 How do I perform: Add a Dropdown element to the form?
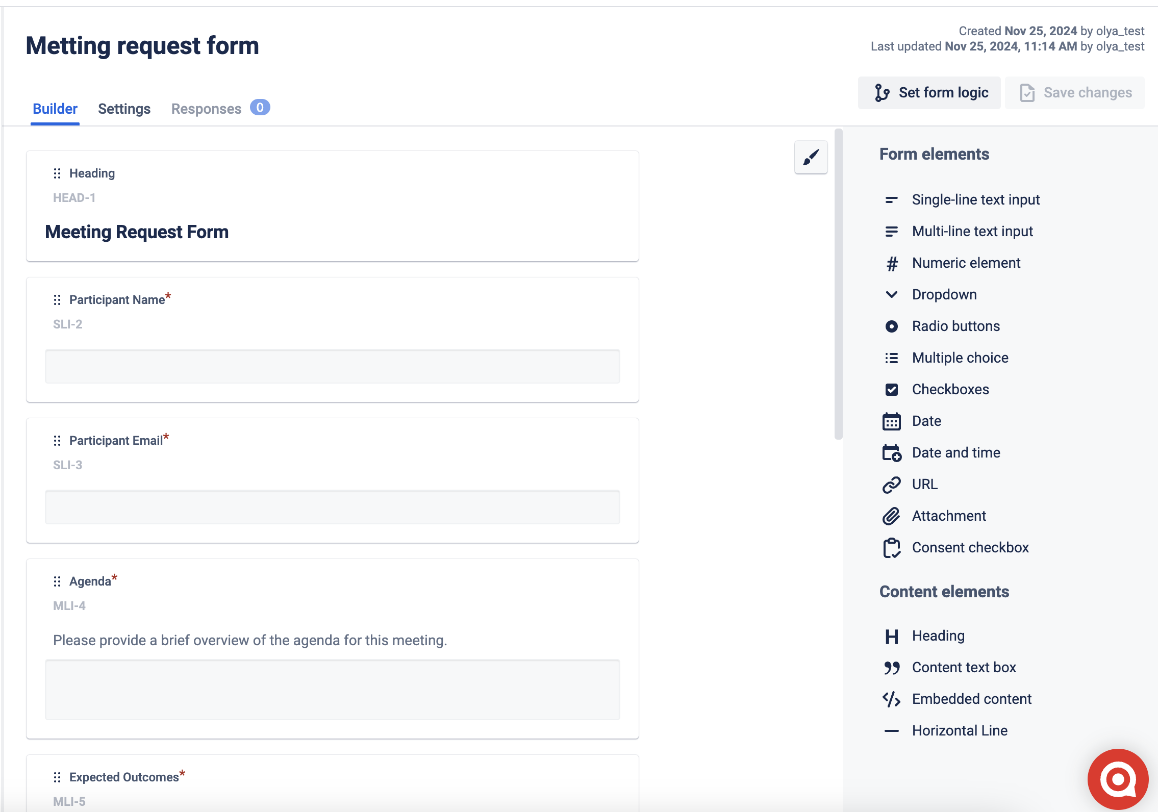pyautogui.click(x=943, y=294)
